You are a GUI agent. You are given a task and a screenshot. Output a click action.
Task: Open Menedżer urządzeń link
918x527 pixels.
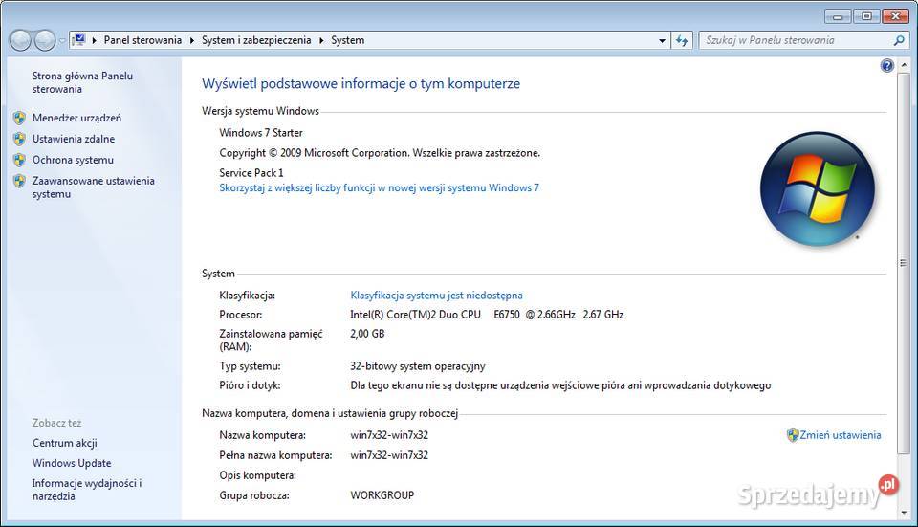coord(76,118)
